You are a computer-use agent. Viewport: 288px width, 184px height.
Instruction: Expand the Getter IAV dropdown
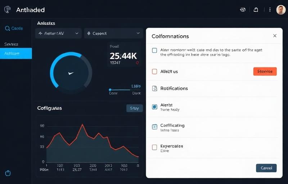tap(58, 33)
